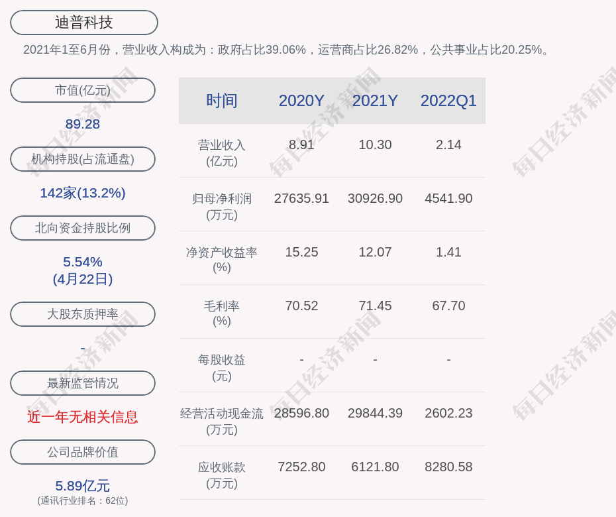This screenshot has width=616, height=517.
Task: Select the 2021Y revenue value 10.30
Action: [x=375, y=144]
